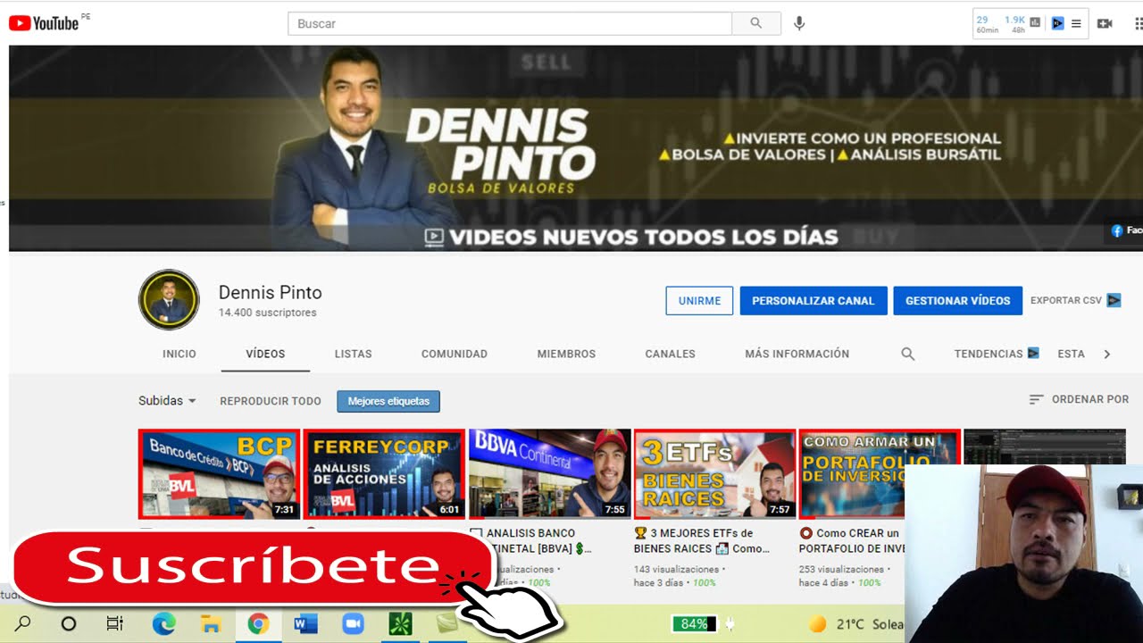Search within the channel using the magnifier icon
1143x643 pixels.
(x=908, y=354)
